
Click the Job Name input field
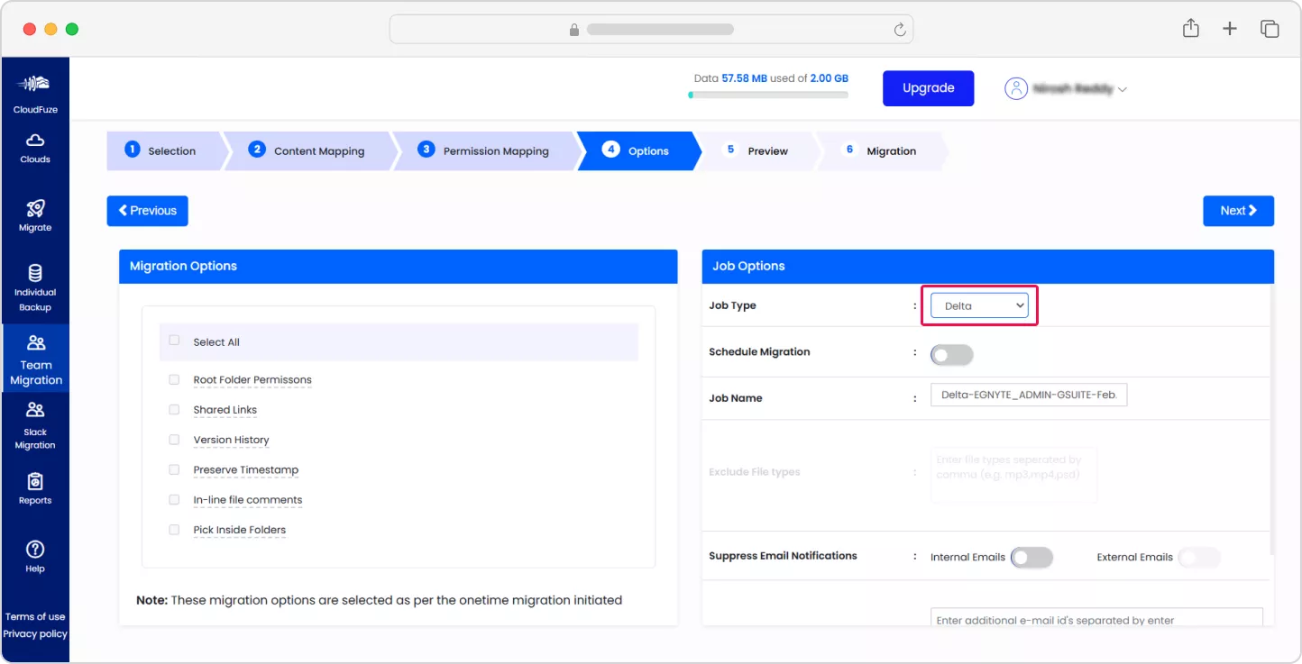(1029, 396)
